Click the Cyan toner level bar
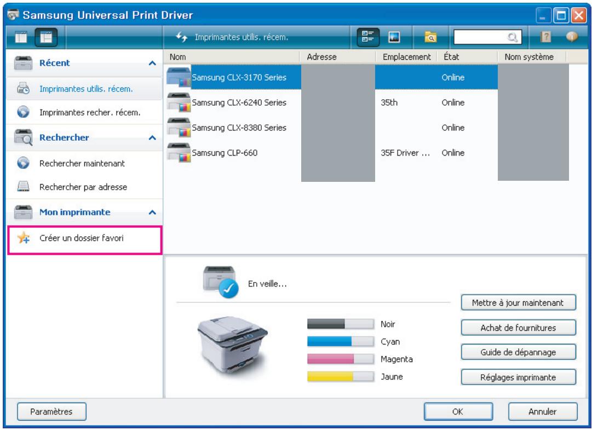Viewport: 592px width, 430px height. (x=341, y=341)
